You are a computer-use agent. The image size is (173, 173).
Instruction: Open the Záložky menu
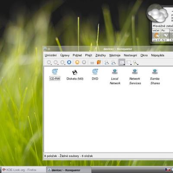100,55
